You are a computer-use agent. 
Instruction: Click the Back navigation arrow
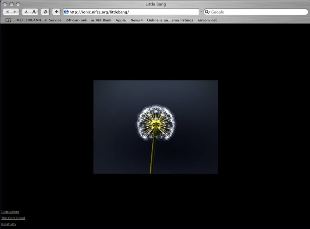pyautogui.click(x=7, y=12)
